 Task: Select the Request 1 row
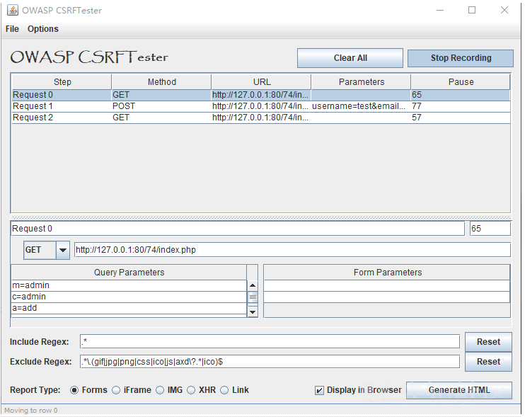[x=261, y=106]
